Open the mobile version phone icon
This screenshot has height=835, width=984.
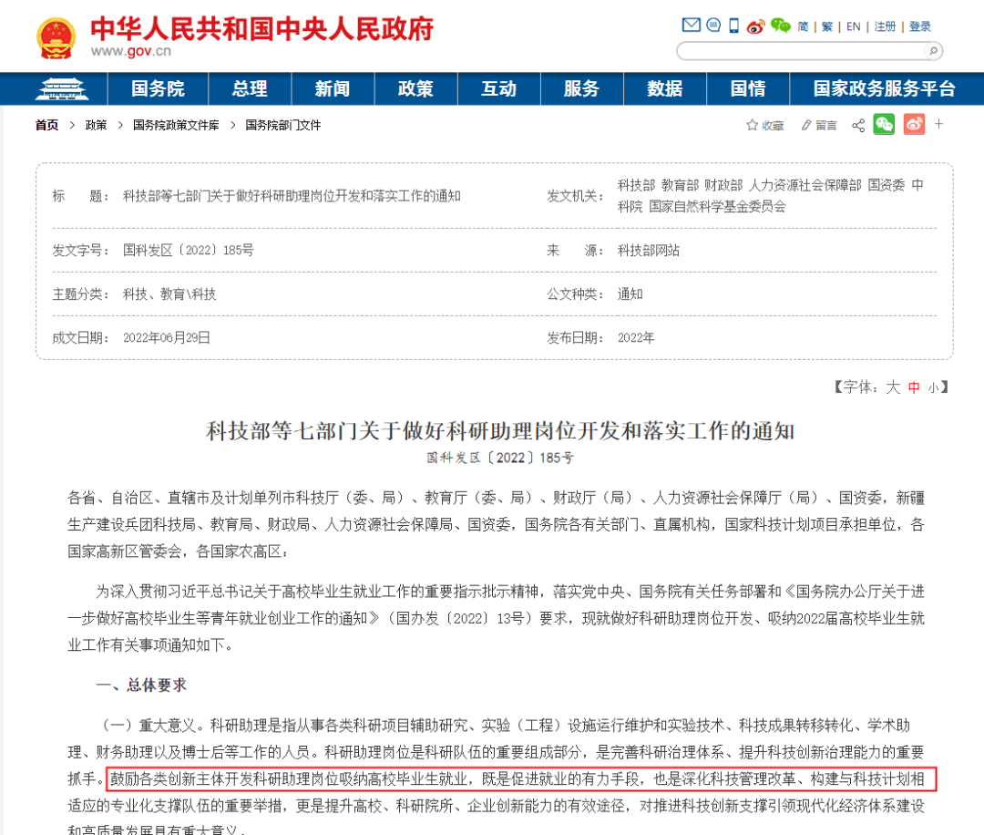pos(733,26)
